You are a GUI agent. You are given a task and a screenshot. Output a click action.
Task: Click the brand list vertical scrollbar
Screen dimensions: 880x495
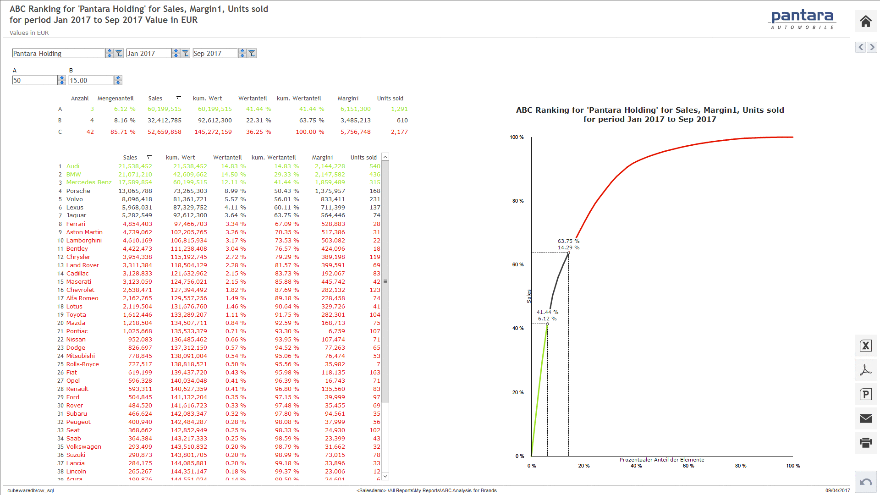point(385,281)
